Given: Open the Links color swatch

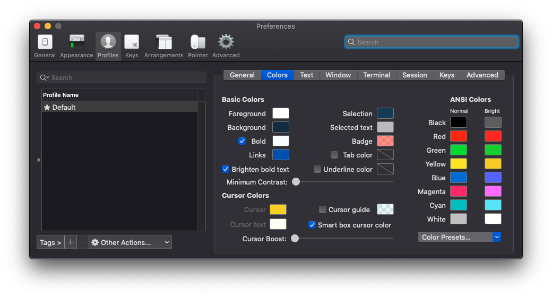Looking at the screenshot, I should click(281, 154).
